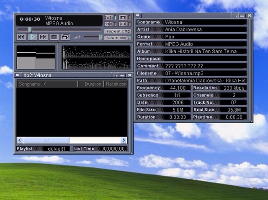The width and height of the screenshot is (268, 200).
Task: Click the playlist horizontal scrollbar thumb
Action: point(46,140)
